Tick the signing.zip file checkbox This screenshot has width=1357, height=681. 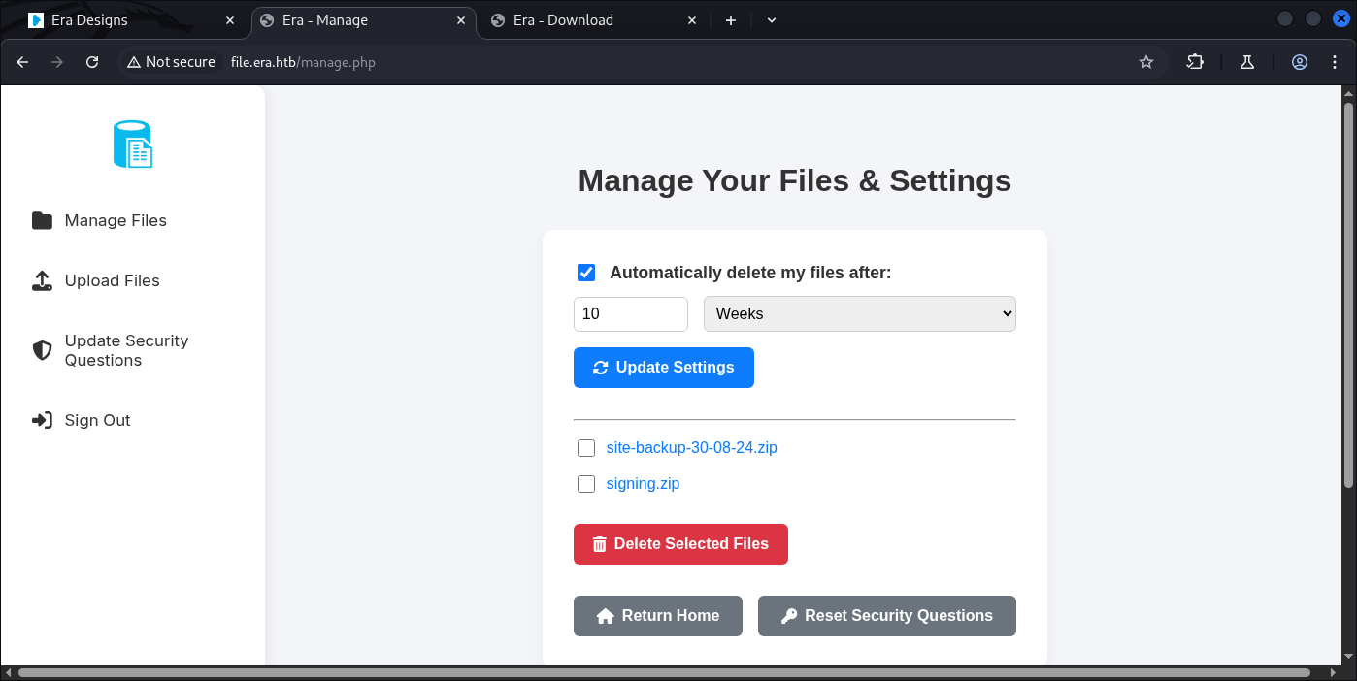click(586, 484)
